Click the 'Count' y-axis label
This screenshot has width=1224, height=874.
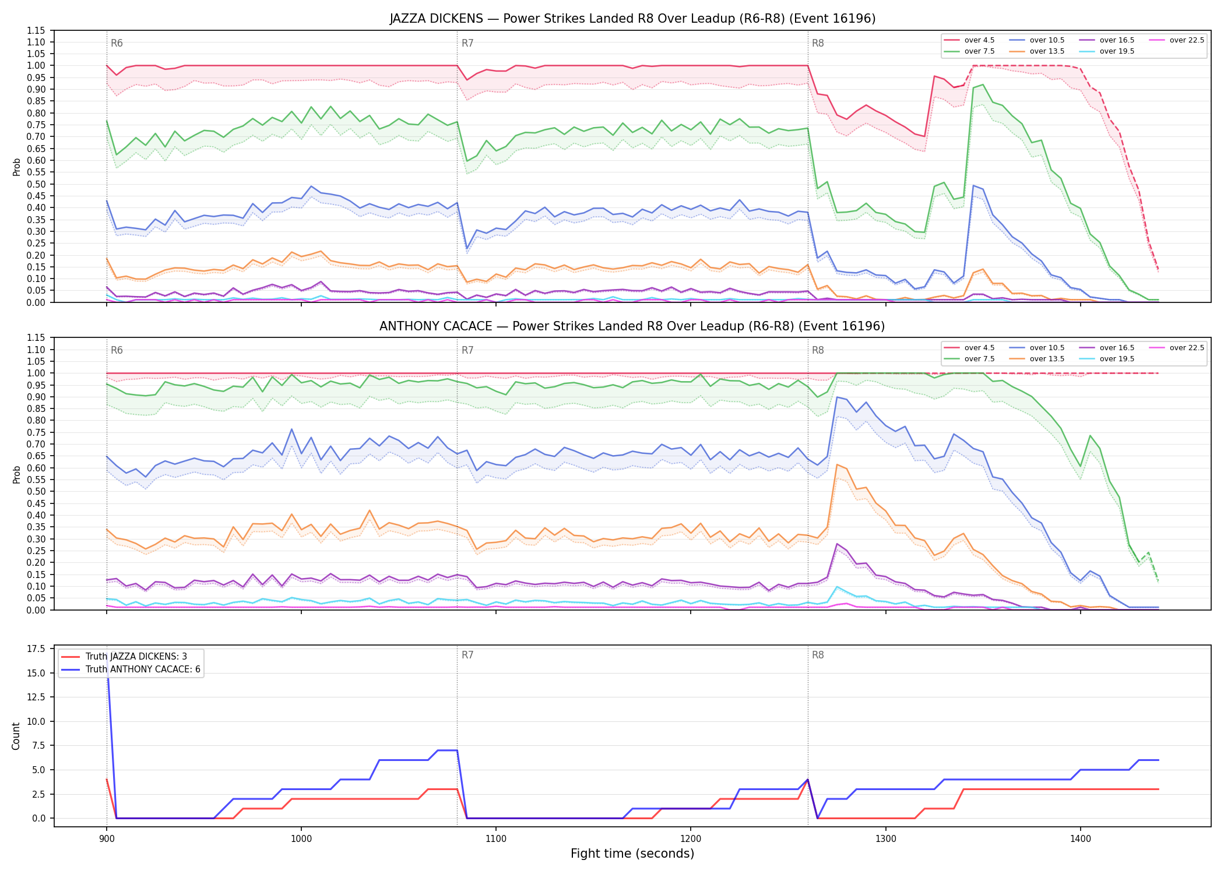tap(16, 736)
